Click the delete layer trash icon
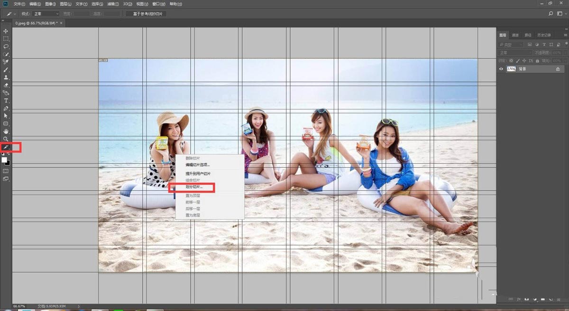Viewport: 569px width, 311px height. (x=559, y=299)
